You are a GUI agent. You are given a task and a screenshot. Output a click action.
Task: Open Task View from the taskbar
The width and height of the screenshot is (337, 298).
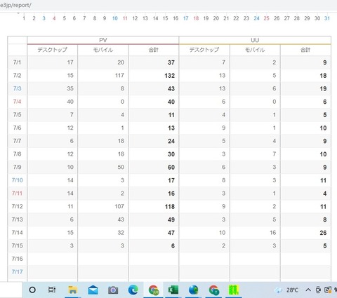[52, 290]
